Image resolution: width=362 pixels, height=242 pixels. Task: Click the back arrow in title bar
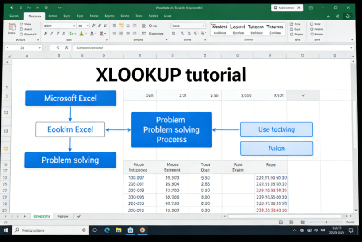(x=12, y=8)
